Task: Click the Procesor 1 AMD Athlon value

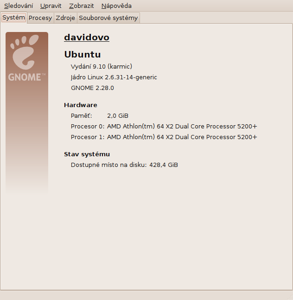Action: pyautogui.click(x=182, y=137)
